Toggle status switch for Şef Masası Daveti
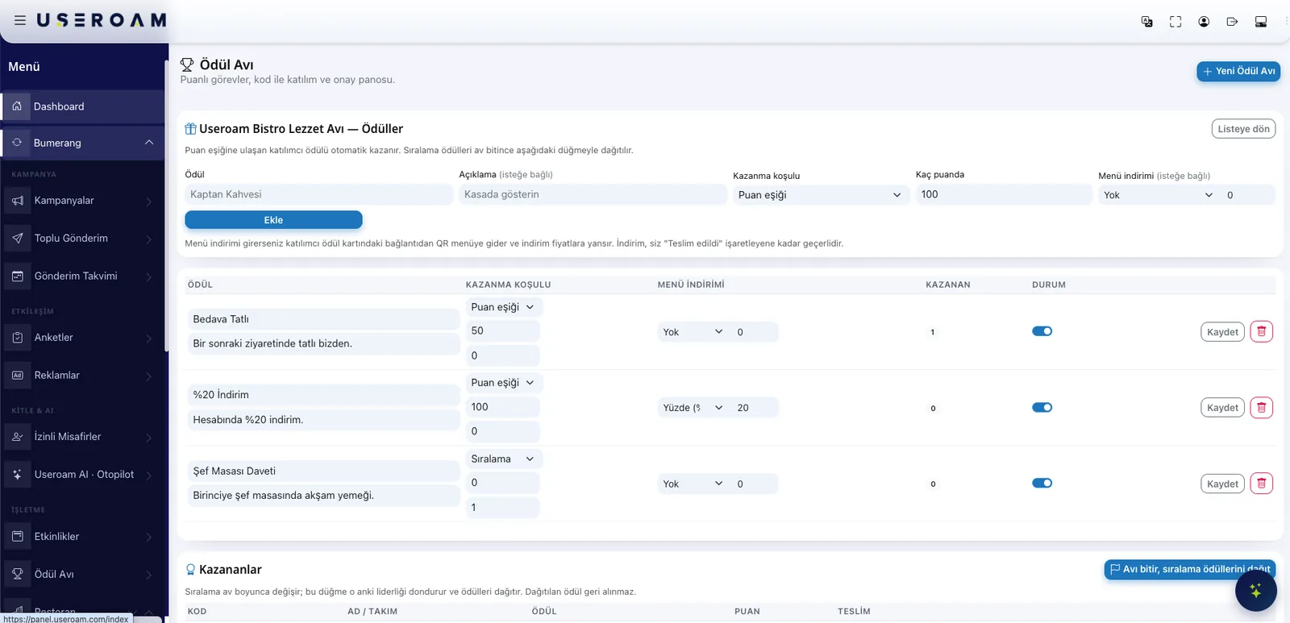 pyautogui.click(x=1042, y=484)
